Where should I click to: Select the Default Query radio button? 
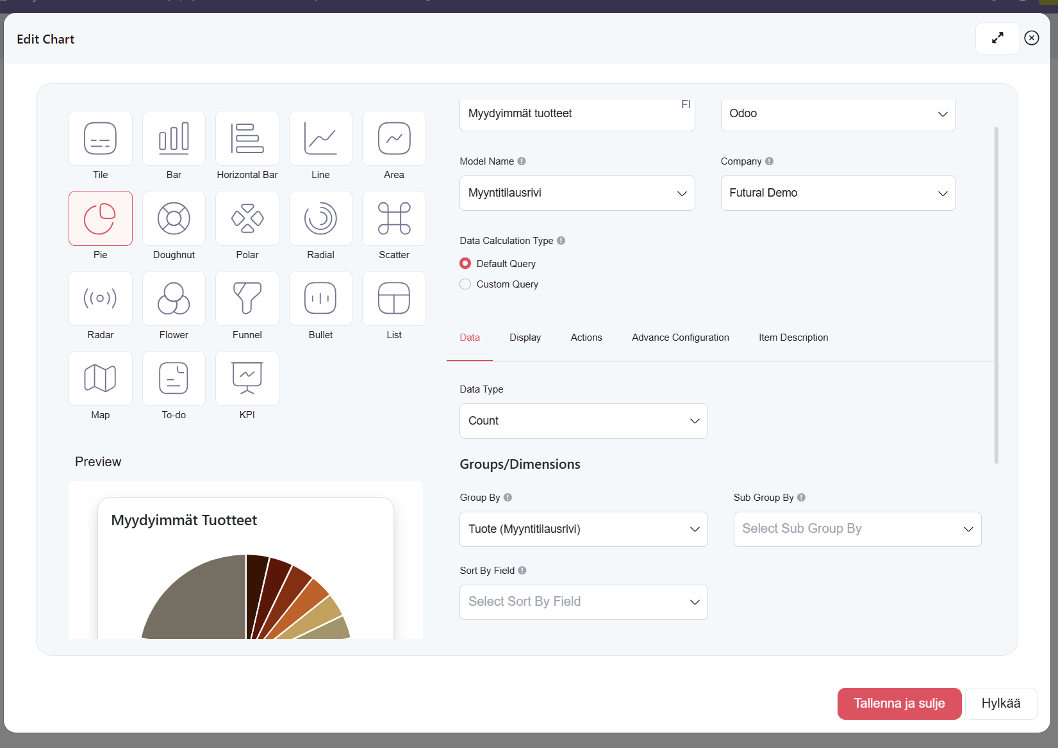coord(465,264)
